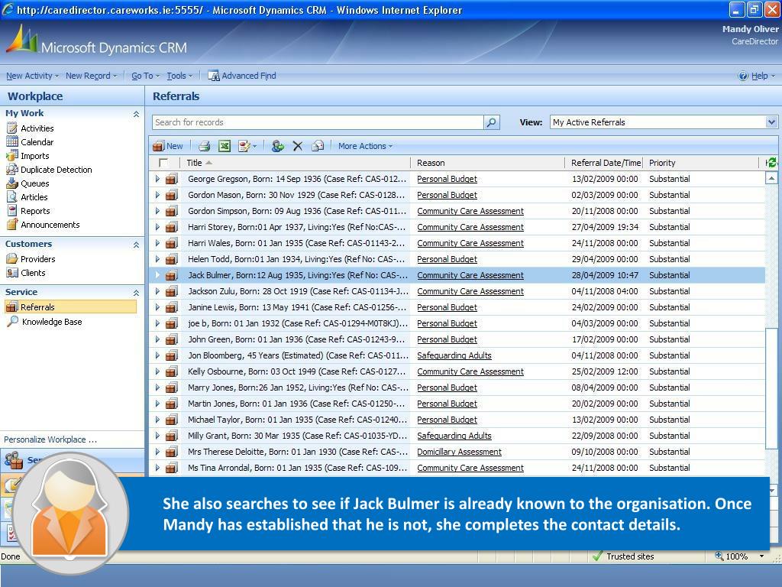782x587 pixels.
Task: Select the Michael Taylor referral row title
Action: (x=297, y=420)
